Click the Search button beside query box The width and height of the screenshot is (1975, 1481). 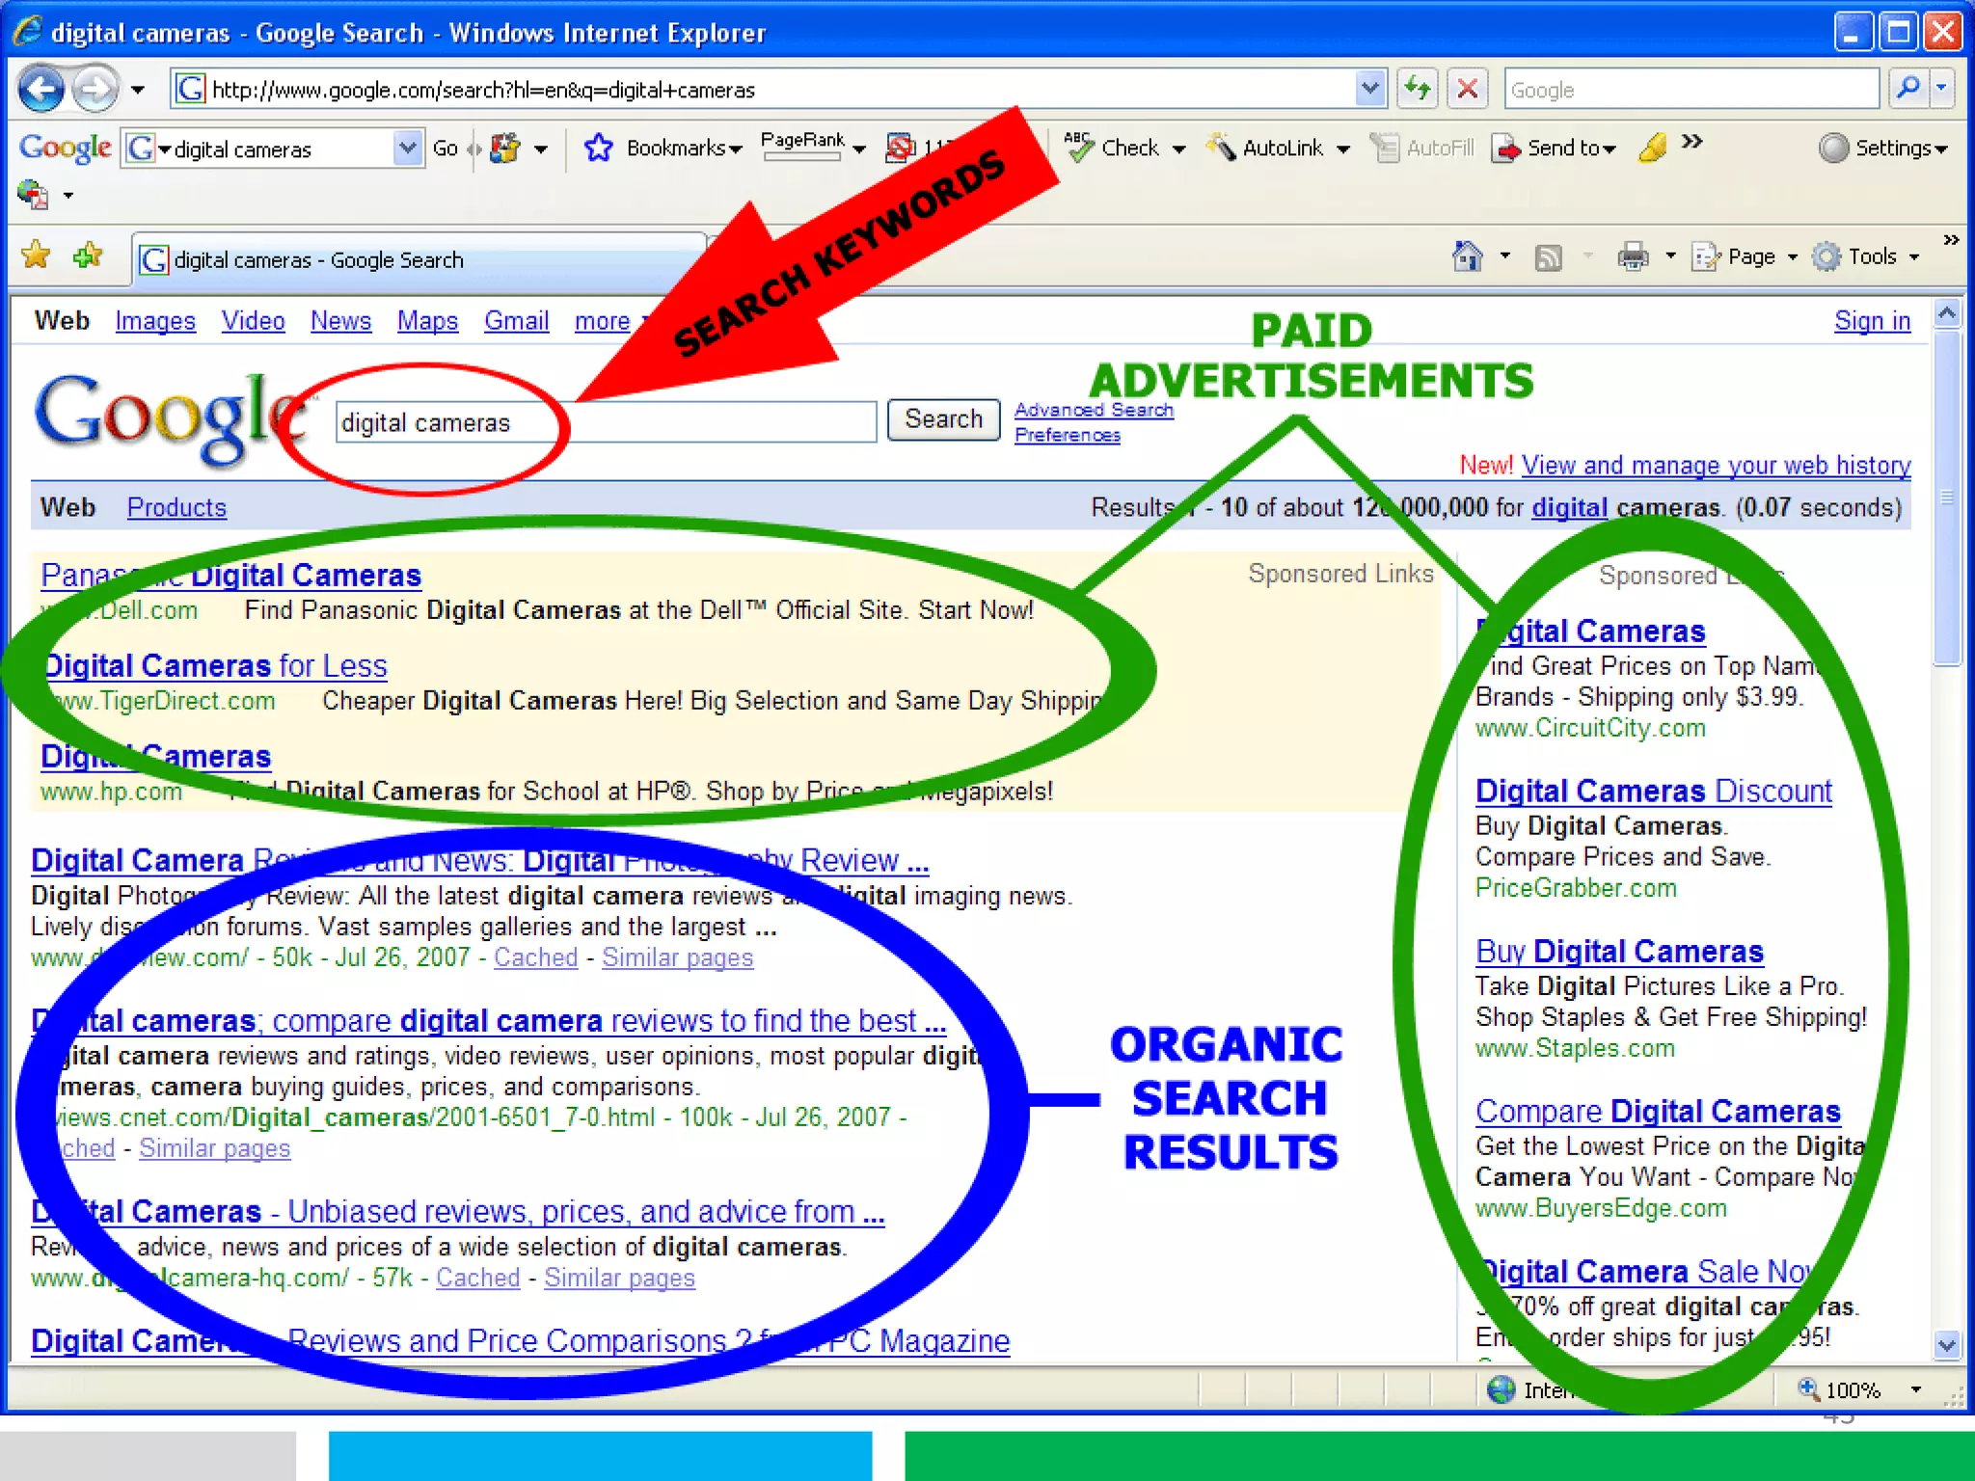point(943,419)
